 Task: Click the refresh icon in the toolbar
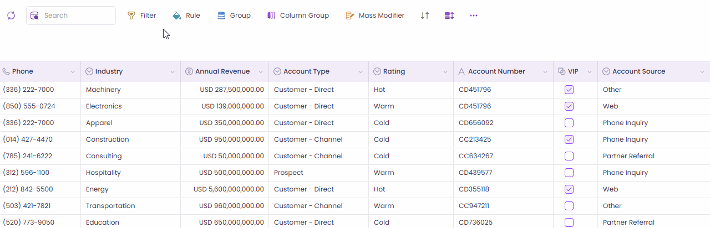[11, 15]
